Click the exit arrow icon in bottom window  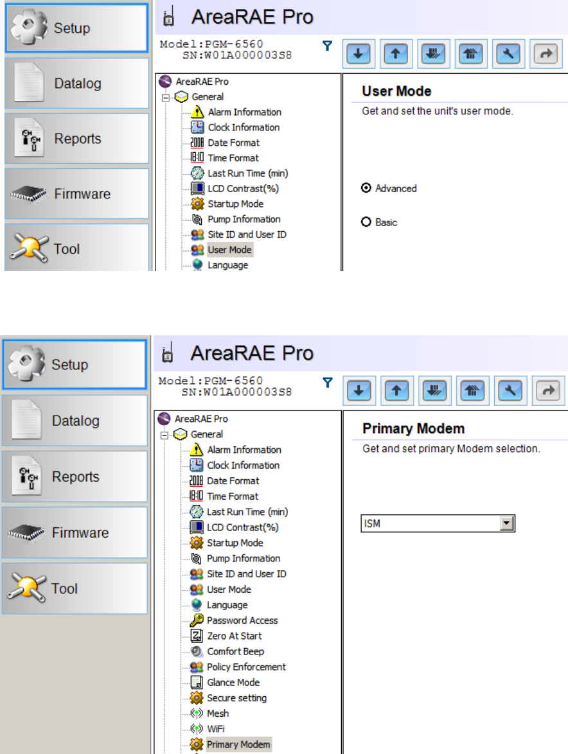point(548,390)
